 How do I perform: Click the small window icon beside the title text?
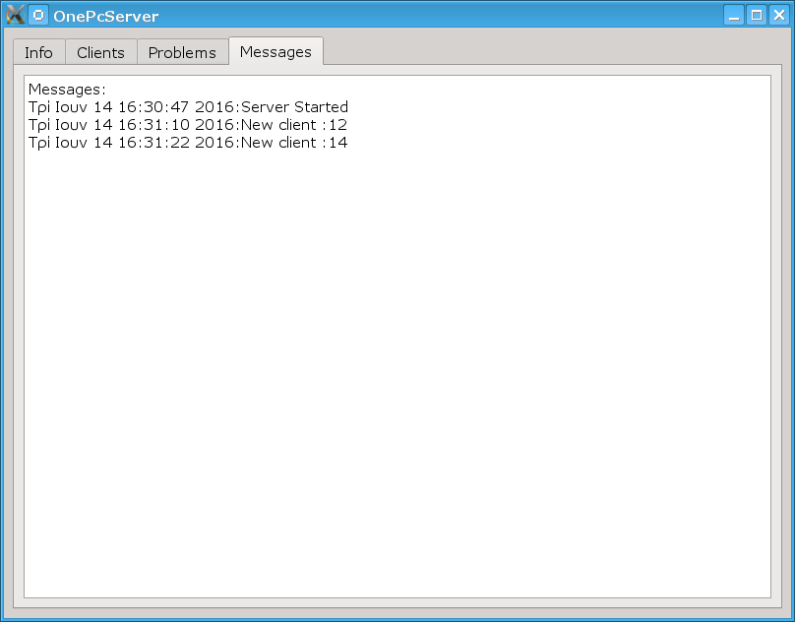click(37, 15)
